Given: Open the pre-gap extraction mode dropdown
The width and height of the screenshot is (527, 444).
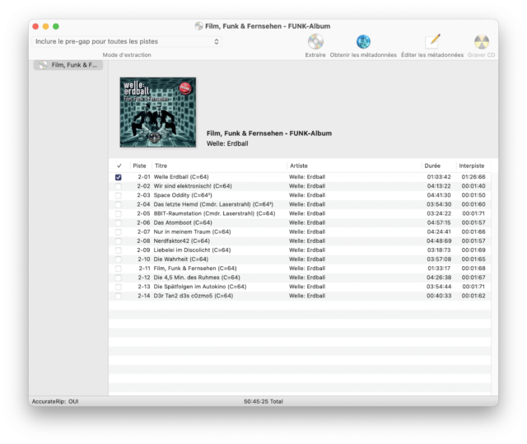Looking at the screenshot, I should (x=128, y=41).
